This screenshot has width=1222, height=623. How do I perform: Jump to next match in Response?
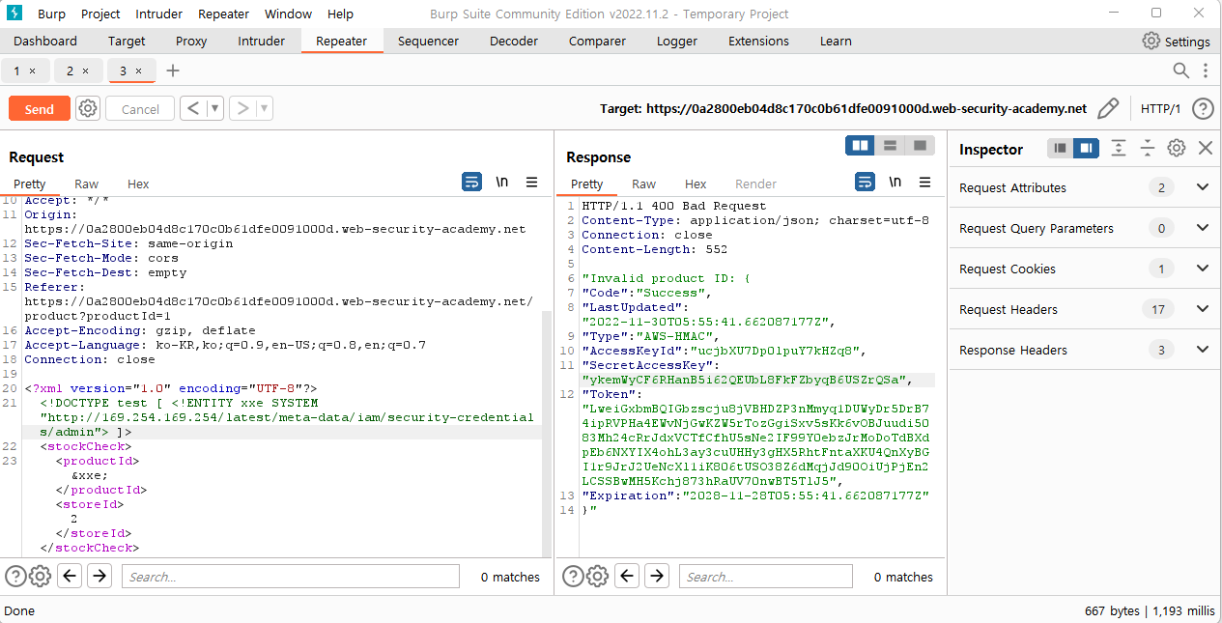tap(657, 577)
